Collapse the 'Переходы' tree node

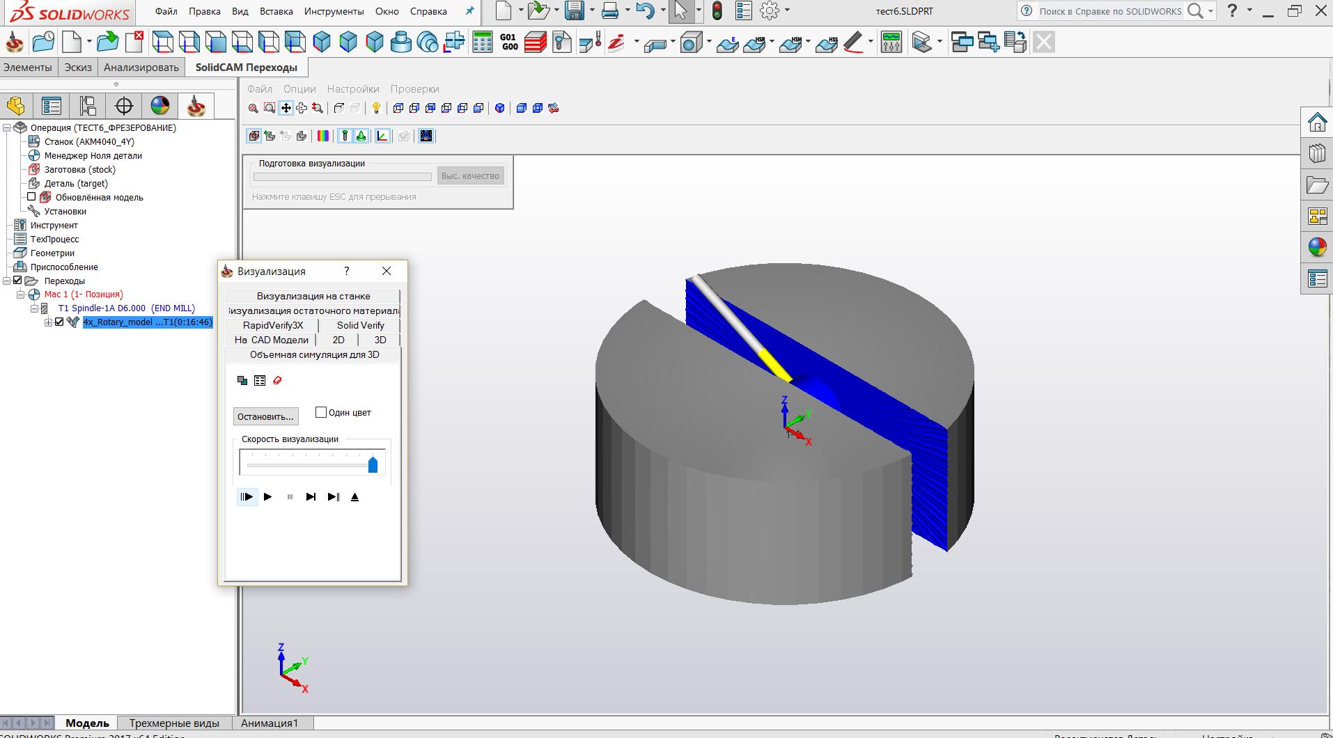click(x=6, y=281)
